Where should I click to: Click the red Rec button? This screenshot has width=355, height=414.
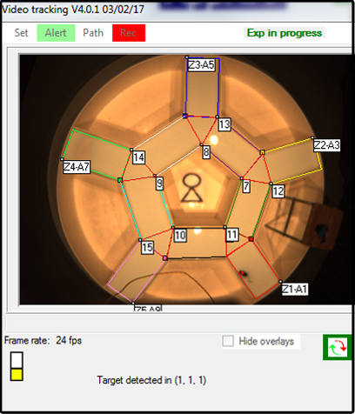pyautogui.click(x=129, y=33)
